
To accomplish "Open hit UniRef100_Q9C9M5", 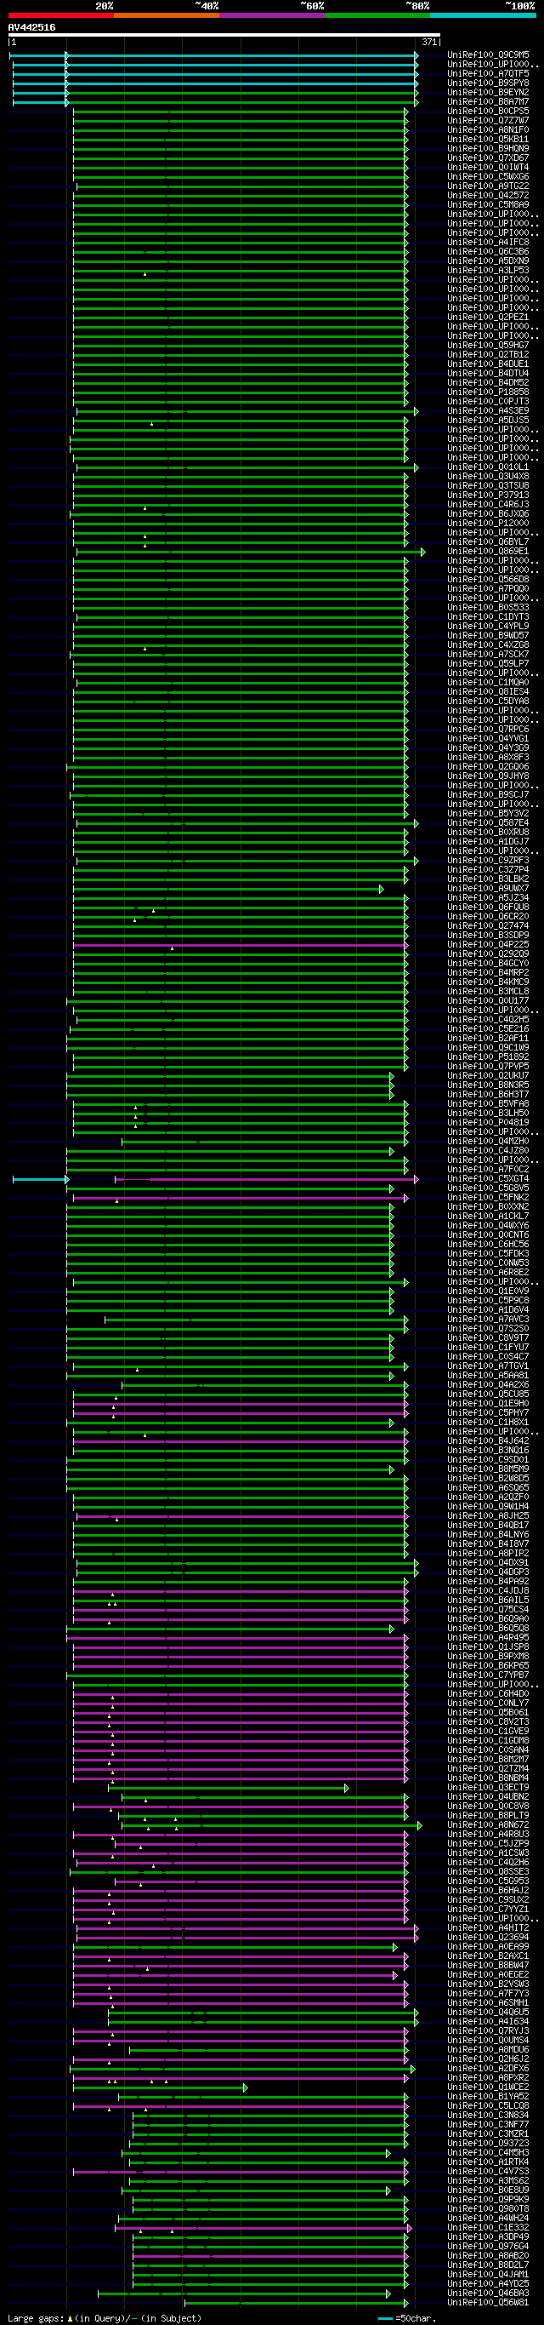I will [x=488, y=55].
